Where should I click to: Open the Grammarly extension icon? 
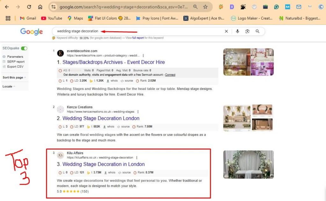(276, 7)
